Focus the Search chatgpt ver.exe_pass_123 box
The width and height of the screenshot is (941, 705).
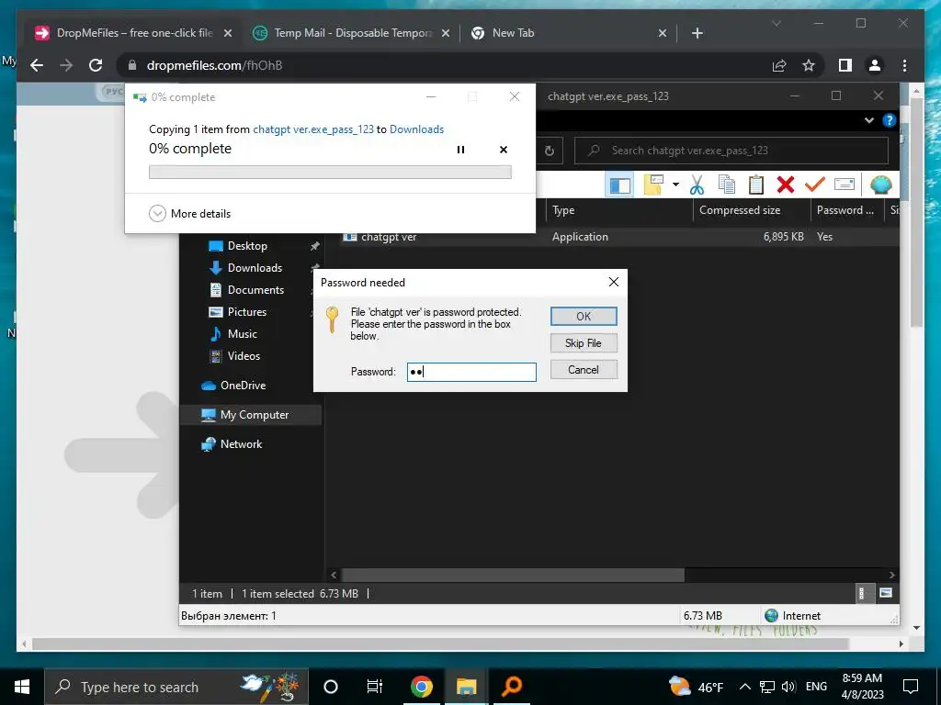731,151
